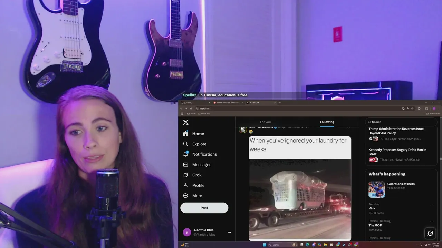The height and width of the screenshot is (248, 442).
Task: Switch to the Following tab
Action: click(x=327, y=122)
